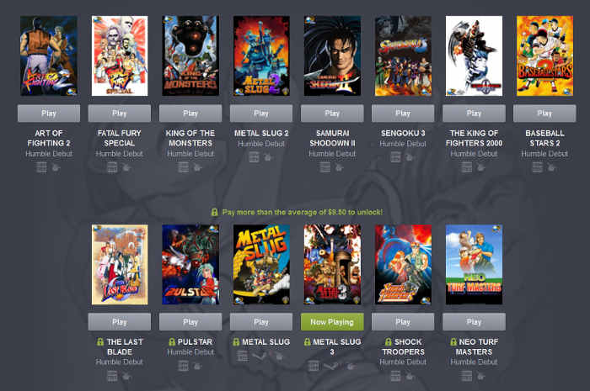Click the controller icon under Neo Turf Masters
The height and width of the screenshot is (391, 590).
click(481, 376)
